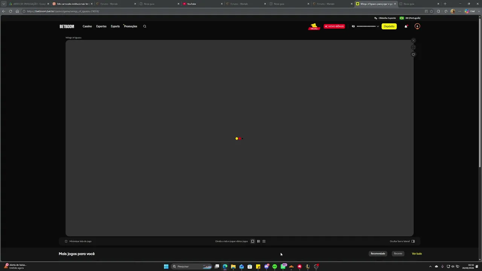482x271 pixels.
Task: Bookmark page with star icon
Action: tap(432, 11)
